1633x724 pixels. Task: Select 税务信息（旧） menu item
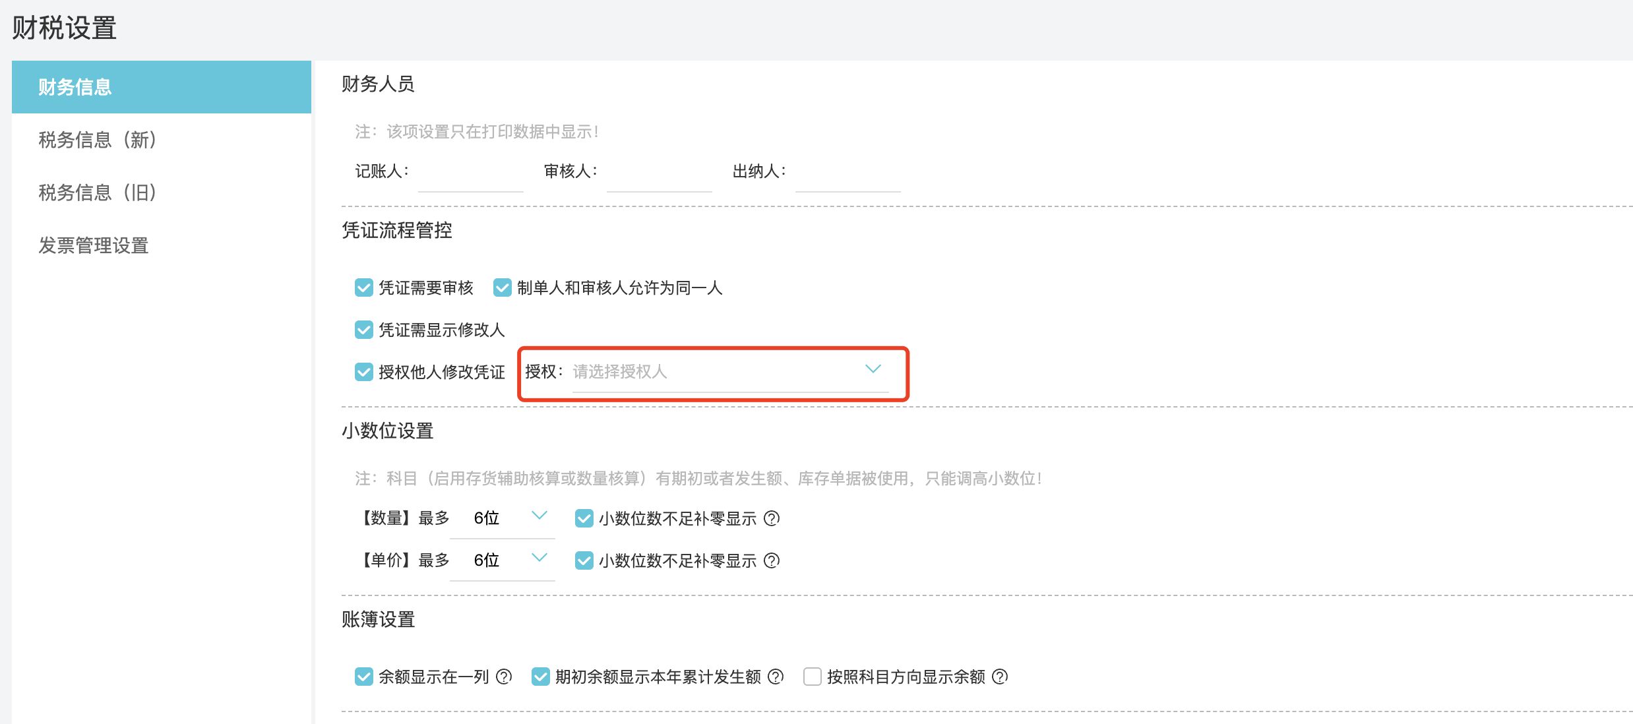97,193
